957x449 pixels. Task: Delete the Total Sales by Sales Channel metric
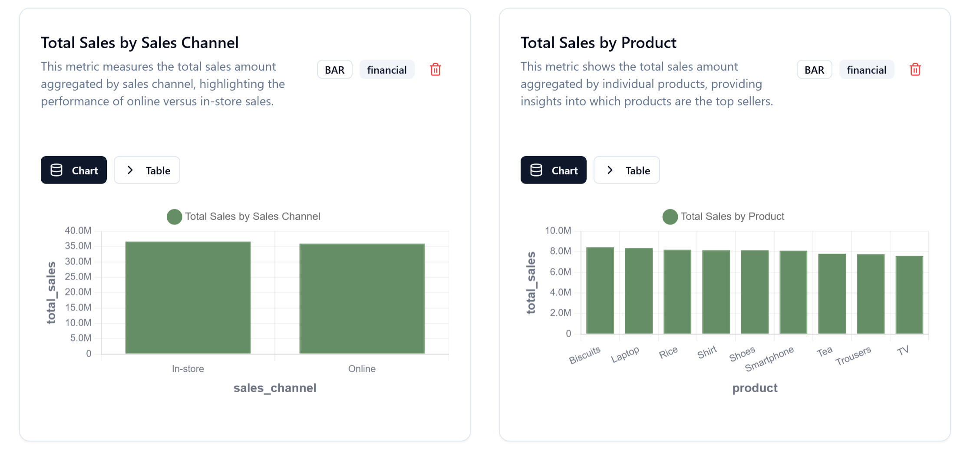coord(435,70)
